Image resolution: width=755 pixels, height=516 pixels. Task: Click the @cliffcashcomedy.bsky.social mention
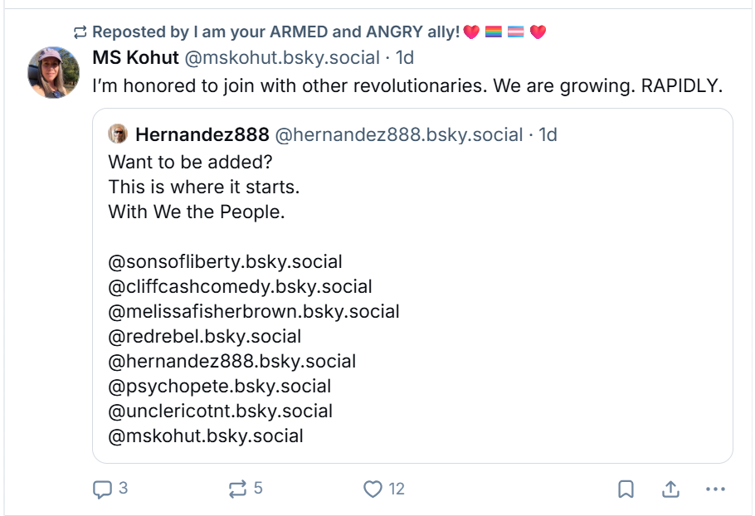[x=241, y=287]
